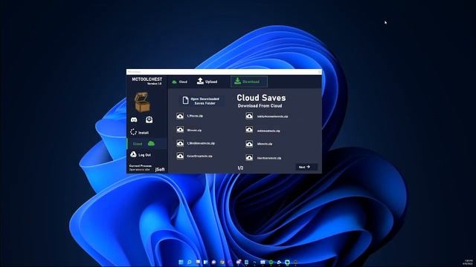Switch to the Upload tab
Screen dimensions: 476x267
click(207, 82)
